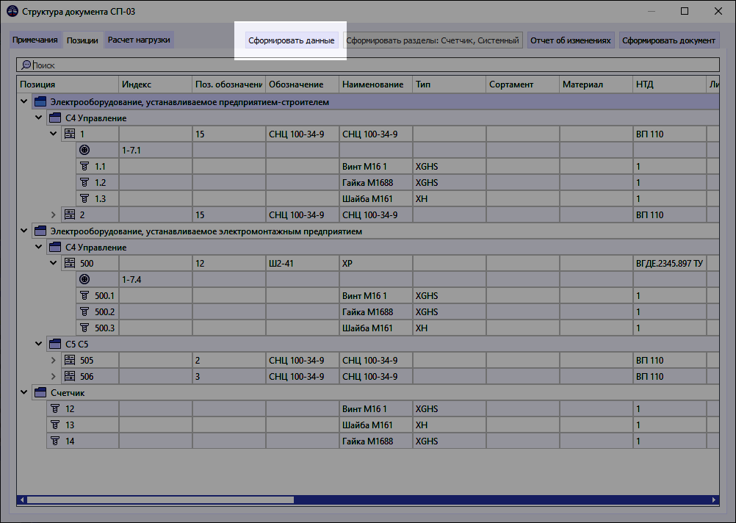
Task: Click the Сформировать данные button
Action: click(292, 41)
